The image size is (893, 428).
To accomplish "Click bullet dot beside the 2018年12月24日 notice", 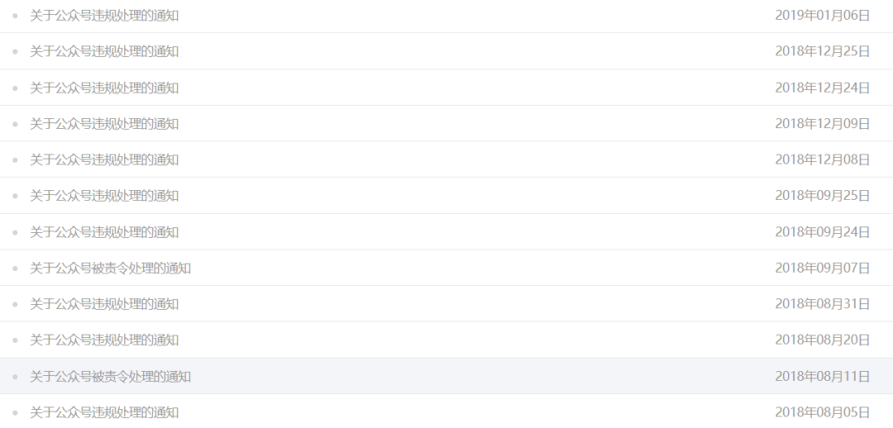I will pos(15,88).
